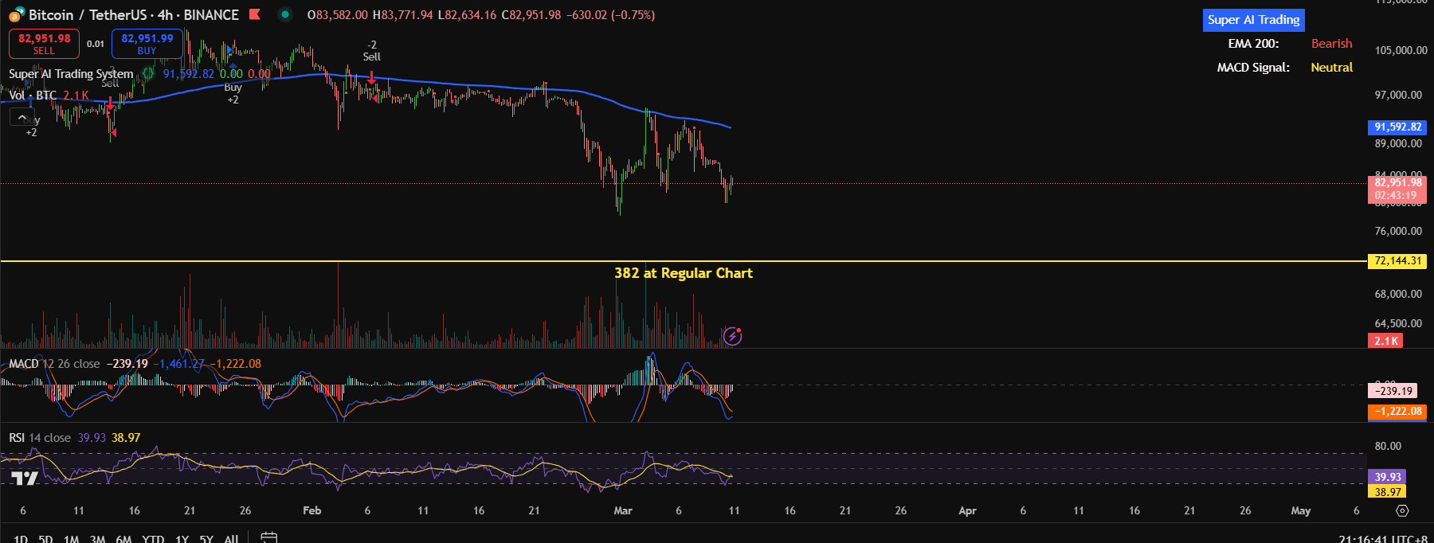Click the 64,500.00 price axis level
The width and height of the screenshot is (1434, 543).
[x=1398, y=323]
